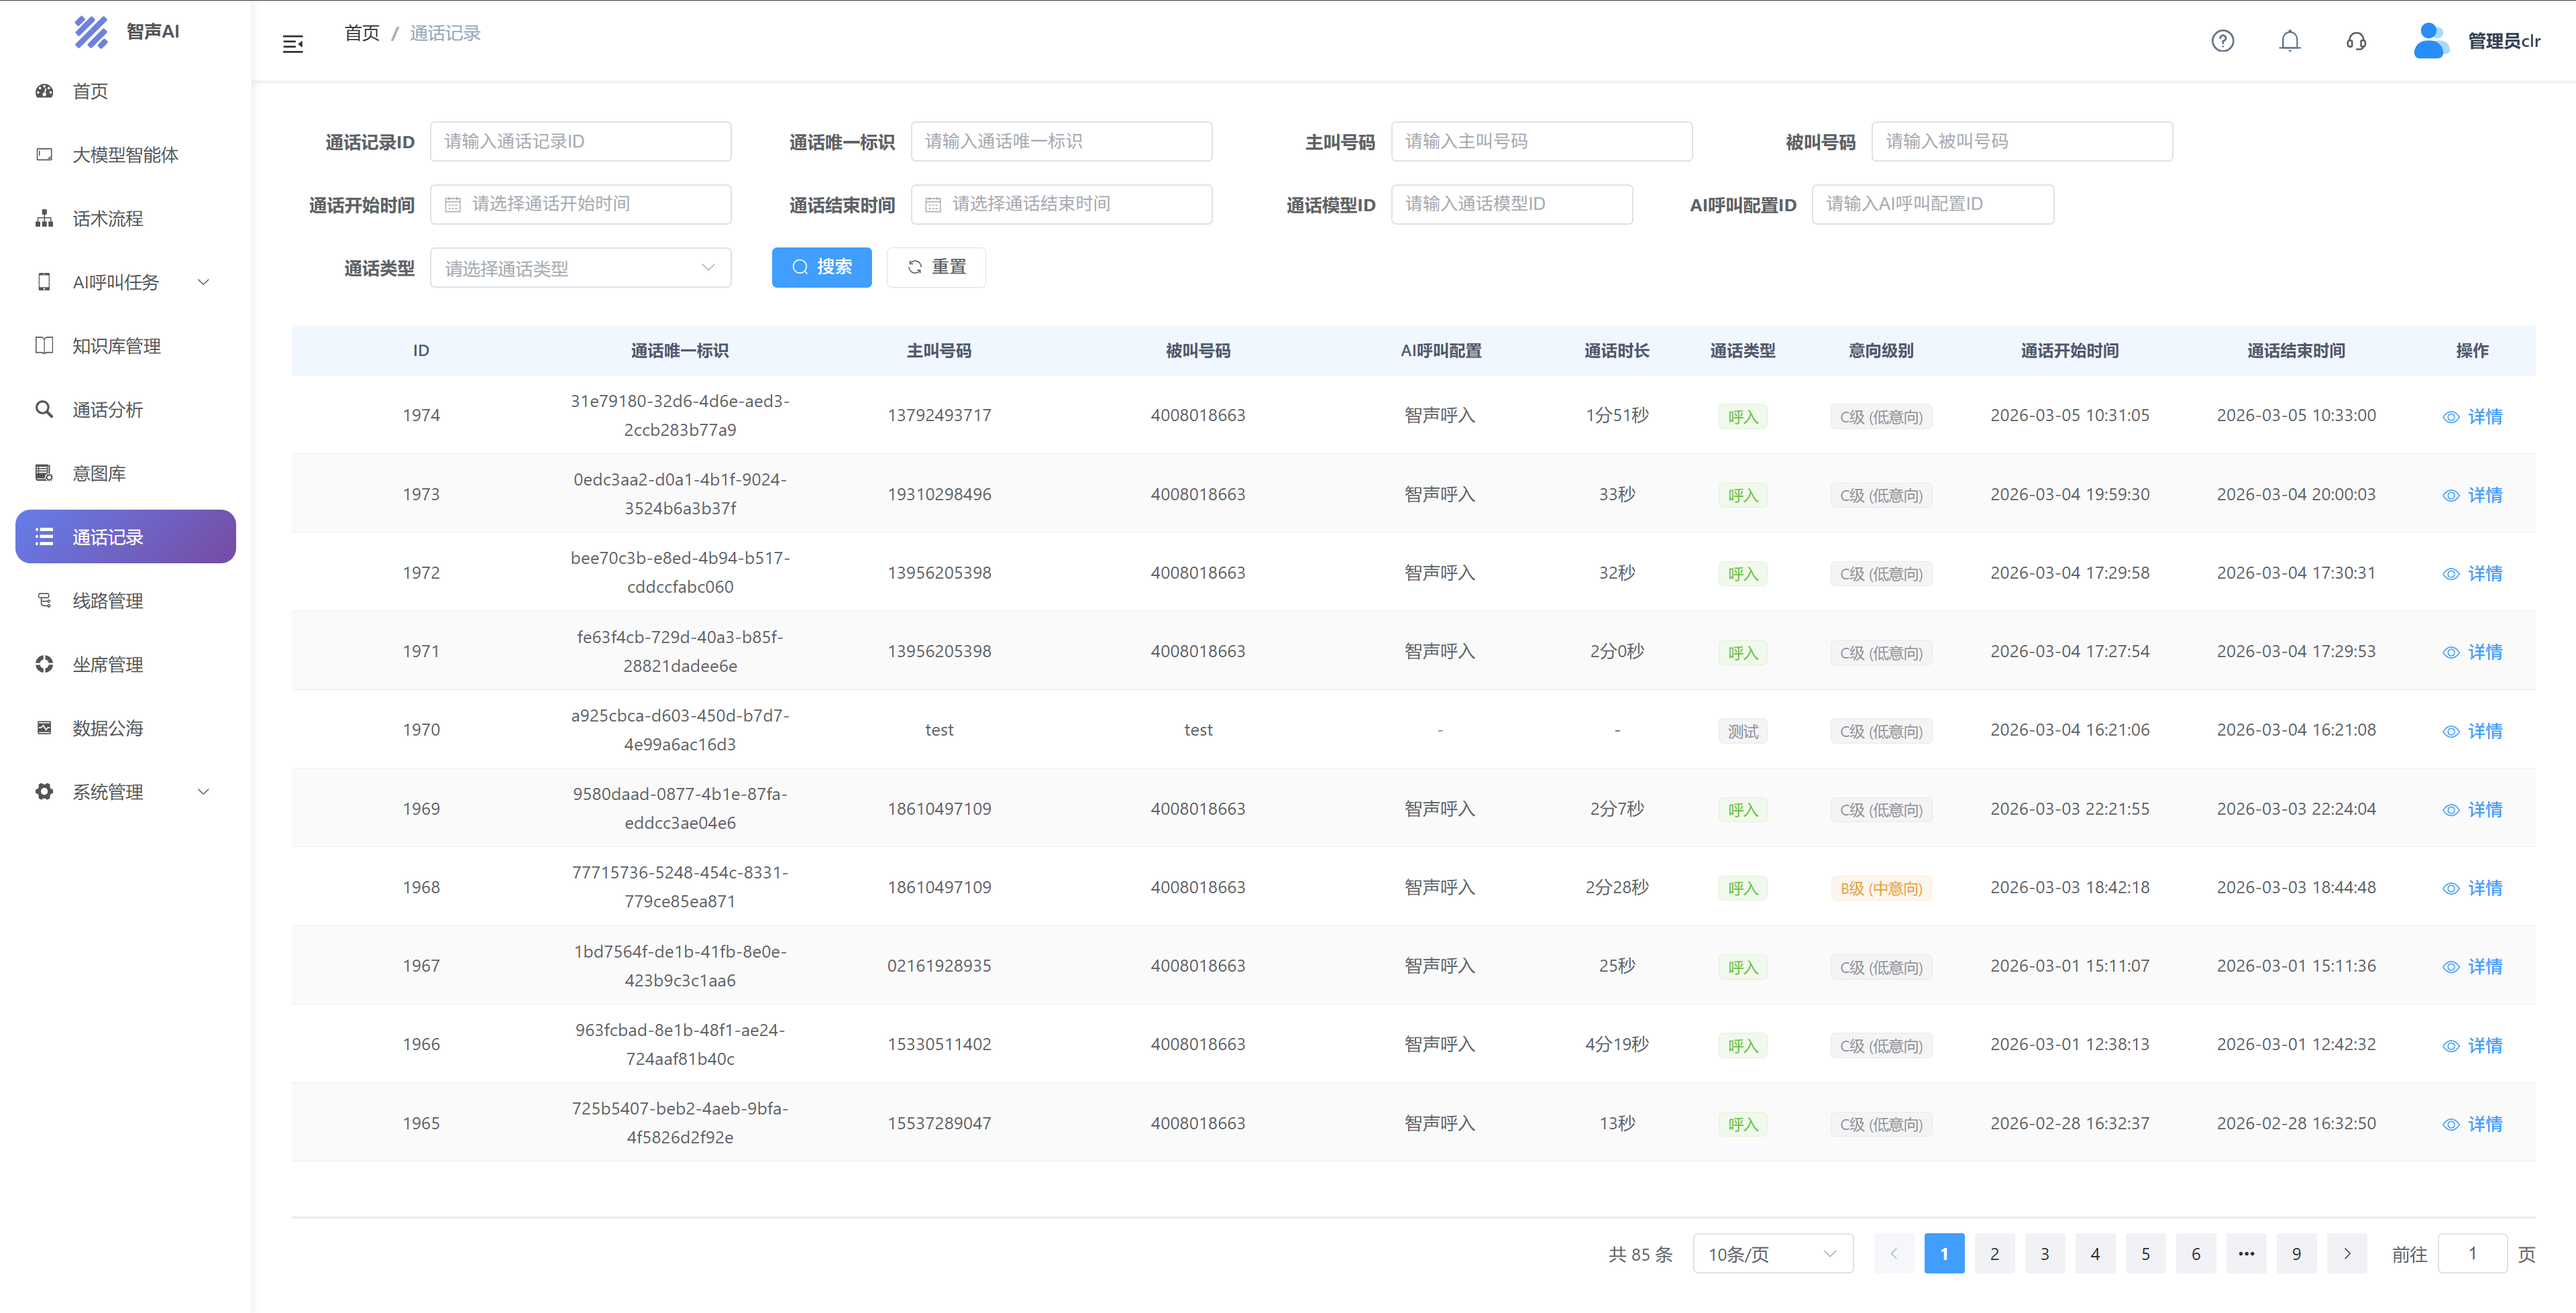
Task: Collapse the sidebar with hamburger icon
Action: pos(292,44)
